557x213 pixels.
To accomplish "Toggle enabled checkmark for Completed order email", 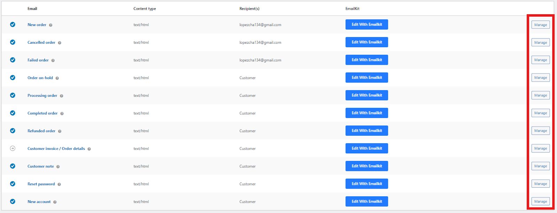I will tap(13, 113).
